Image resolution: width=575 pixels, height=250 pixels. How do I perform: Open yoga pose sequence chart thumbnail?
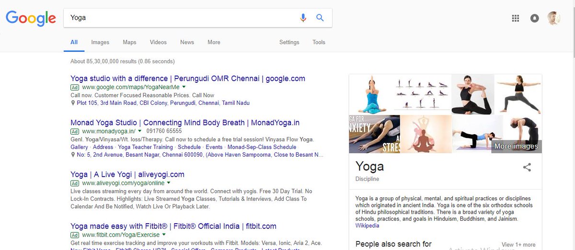(422, 94)
